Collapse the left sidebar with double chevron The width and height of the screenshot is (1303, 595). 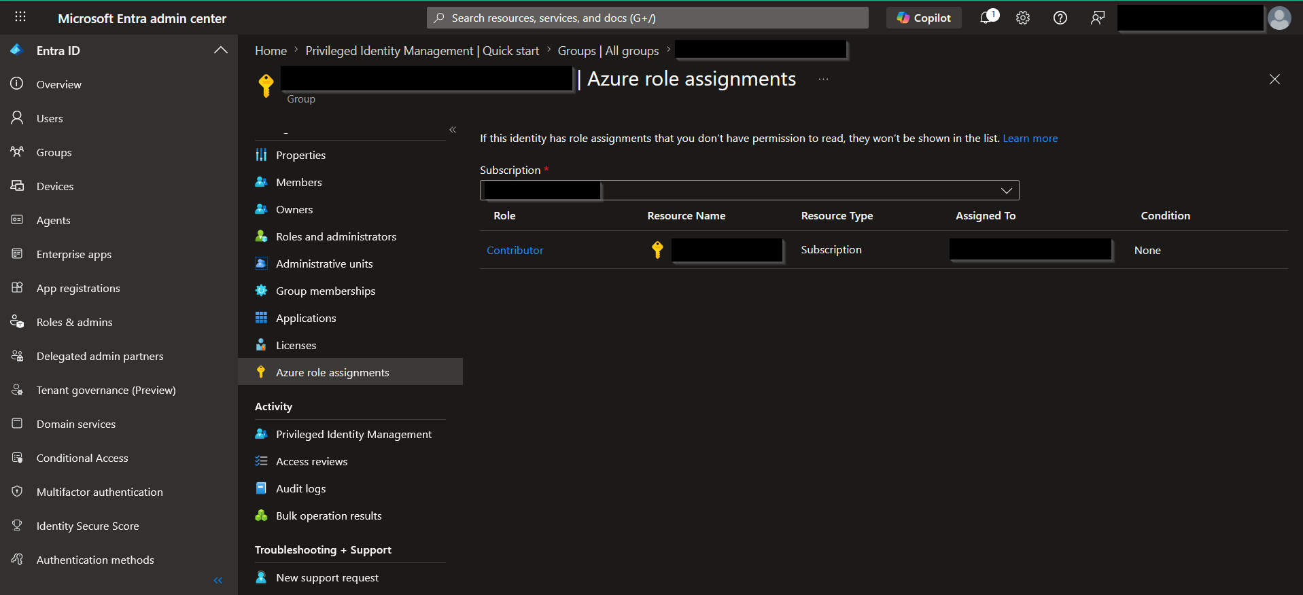coord(218,580)
